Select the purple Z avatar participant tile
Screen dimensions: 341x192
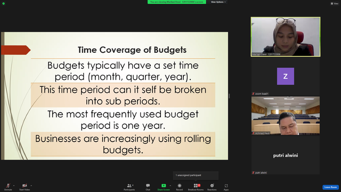[286, 76]
